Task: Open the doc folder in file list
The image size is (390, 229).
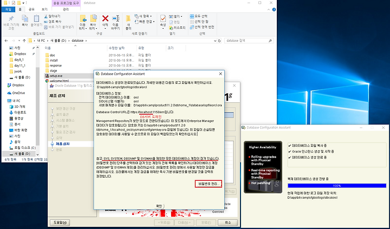Action: coord(52,55)
